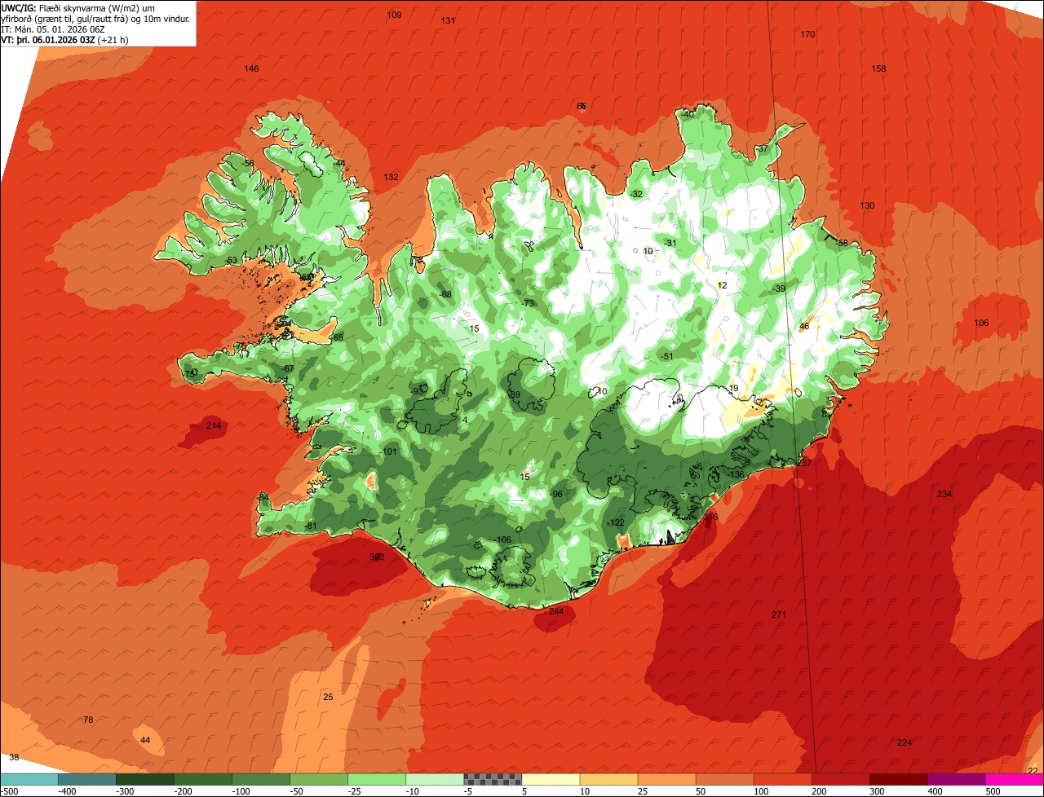The image size is (1044, 797).
Task: Select the -100 to -50 green legend swatch
Action: coord(261,779)
